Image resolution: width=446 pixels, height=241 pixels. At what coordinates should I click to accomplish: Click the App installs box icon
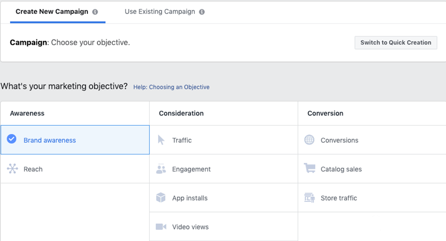[161, 198]
